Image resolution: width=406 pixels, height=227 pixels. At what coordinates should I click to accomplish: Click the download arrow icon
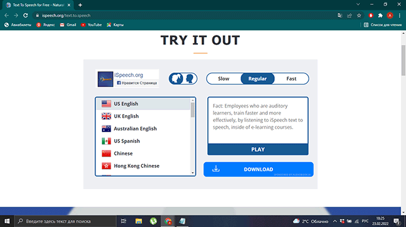(x=215, y=169)
